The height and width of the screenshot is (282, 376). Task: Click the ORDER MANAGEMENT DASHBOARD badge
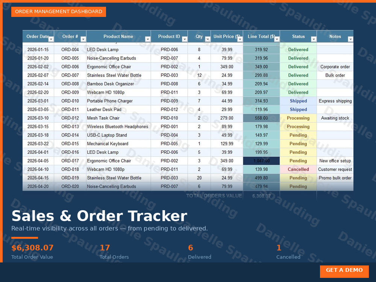coord(59,12)
